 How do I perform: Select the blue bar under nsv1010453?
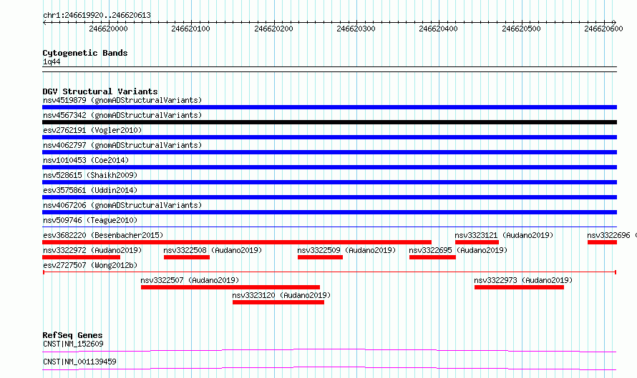pos(329,167)
